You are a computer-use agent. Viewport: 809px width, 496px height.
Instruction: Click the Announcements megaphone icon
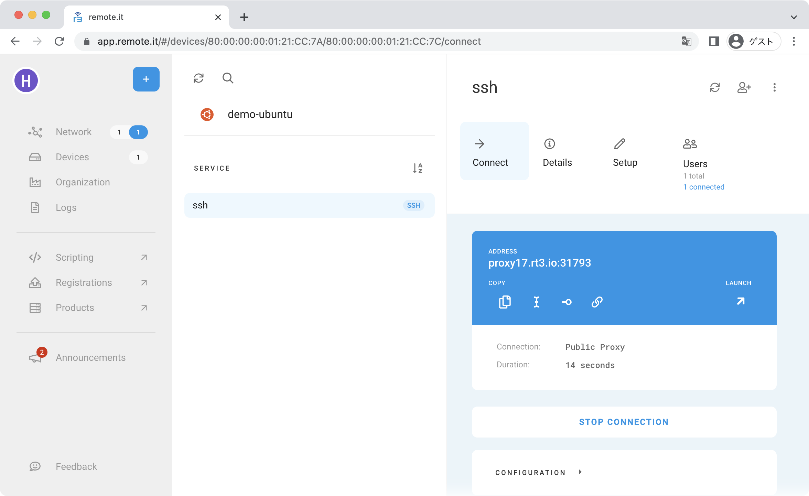[x=35, y=358]
